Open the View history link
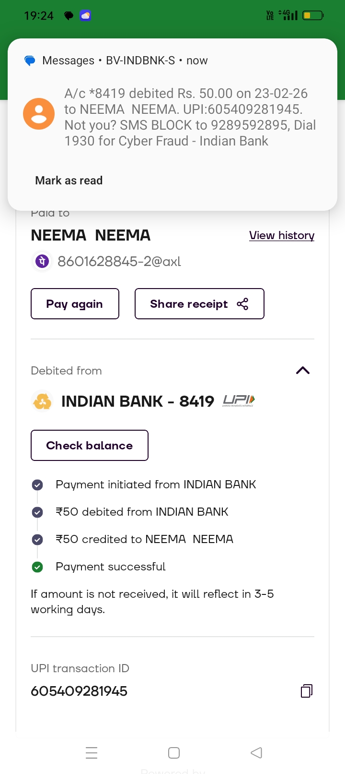Screen dimensions: 345x774 point(282,235)
